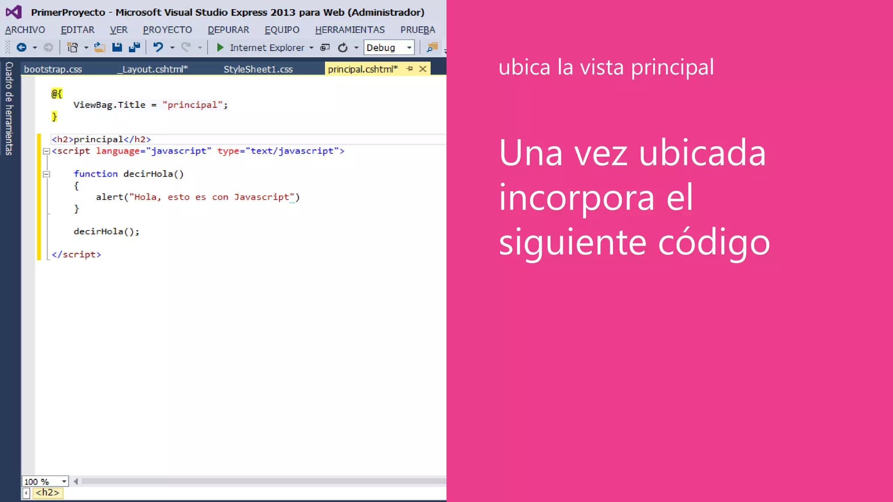Click the closing /script tag
The width and height of the screenshot is (893, 502).
[76, 254]
